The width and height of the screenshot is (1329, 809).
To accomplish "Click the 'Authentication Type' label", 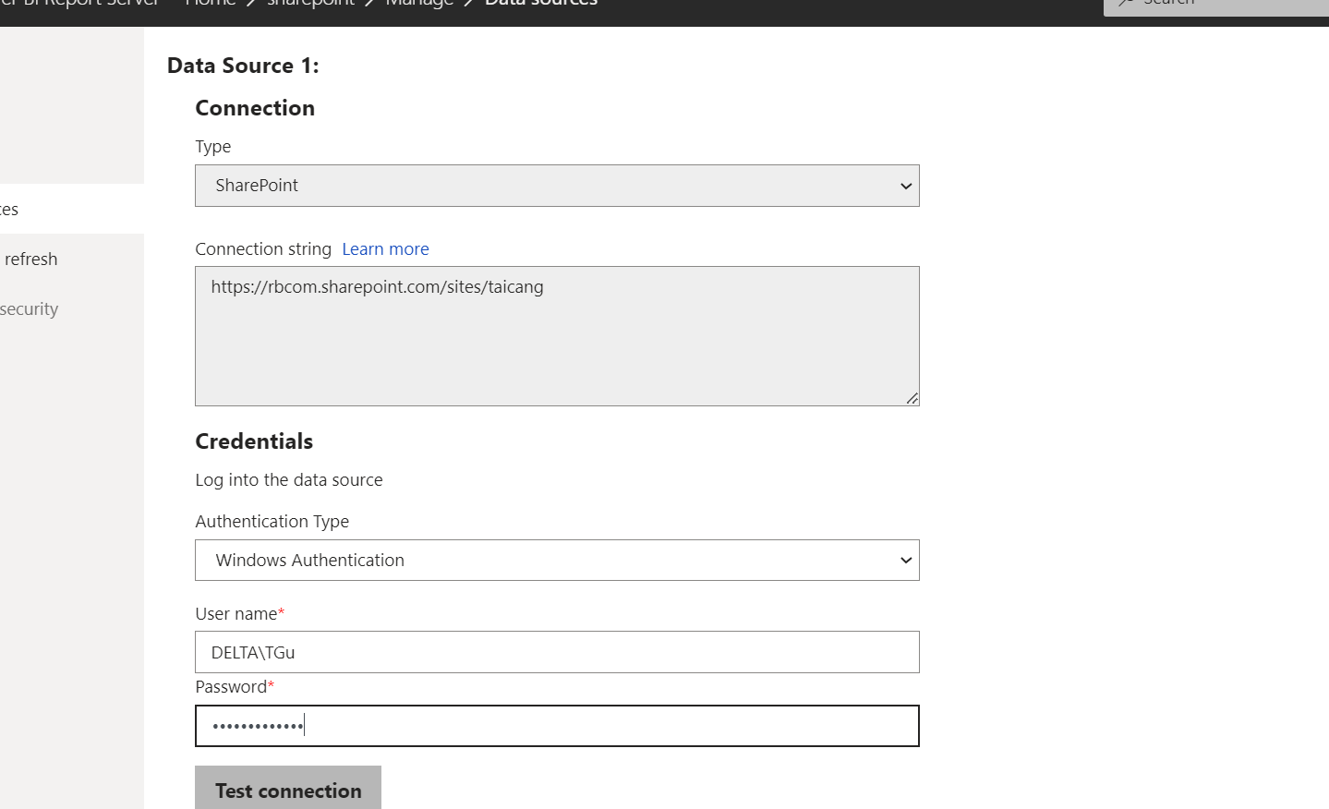I will click(x=272, y=522).
